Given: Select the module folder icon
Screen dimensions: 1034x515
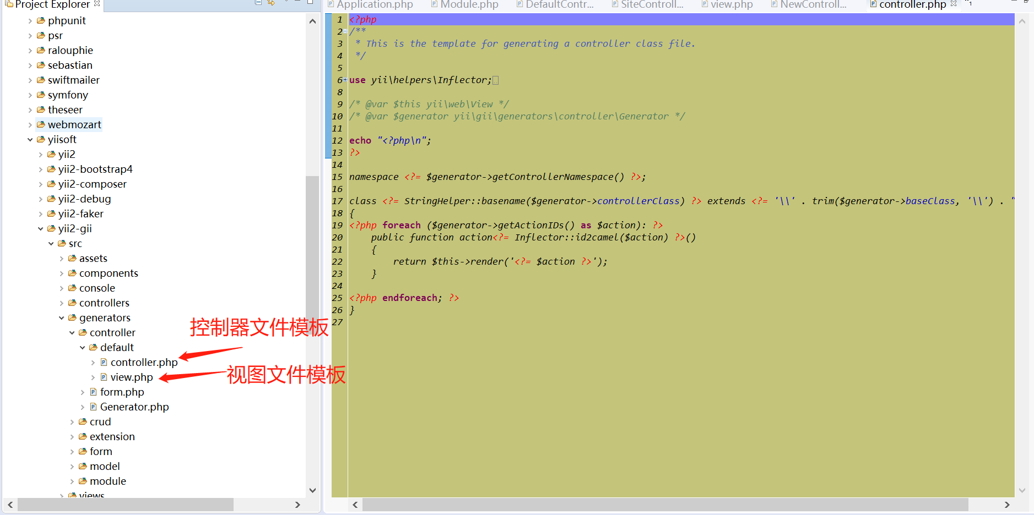Looking at the screenshot, I should 83,481.
